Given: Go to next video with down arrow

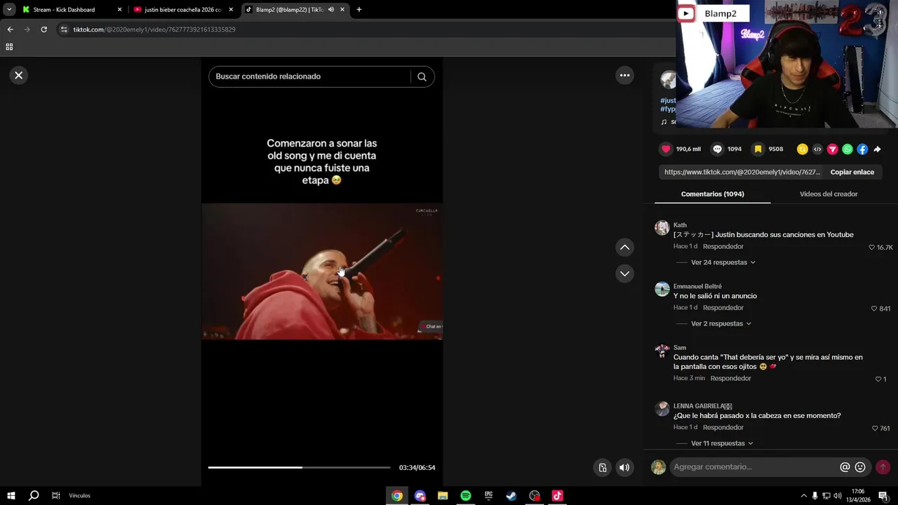Looking at the screenshot, I should point(624,274).
